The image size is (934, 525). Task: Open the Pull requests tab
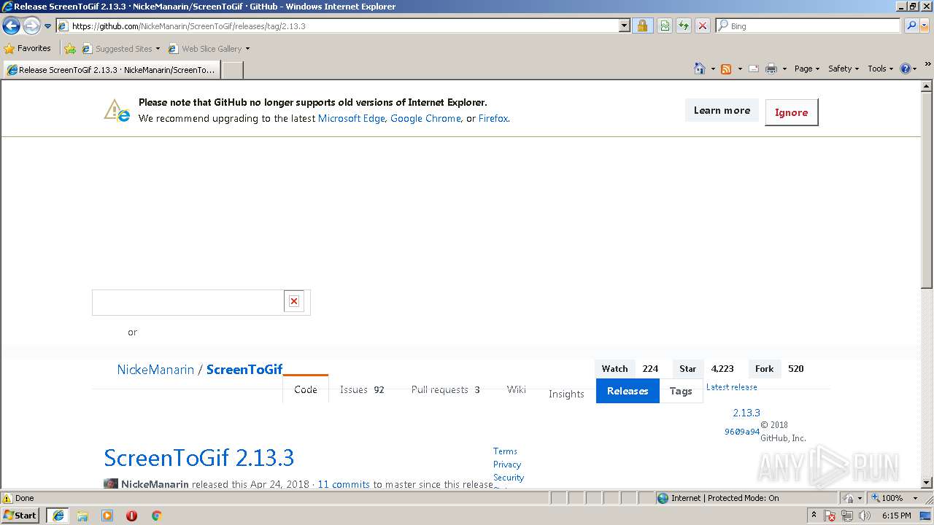[446, 389]
